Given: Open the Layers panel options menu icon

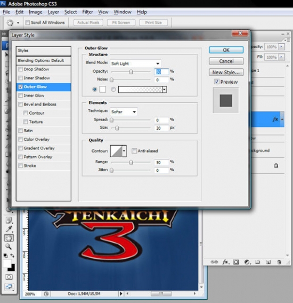Looking at the screenshot, I should [x=287, y=40].
